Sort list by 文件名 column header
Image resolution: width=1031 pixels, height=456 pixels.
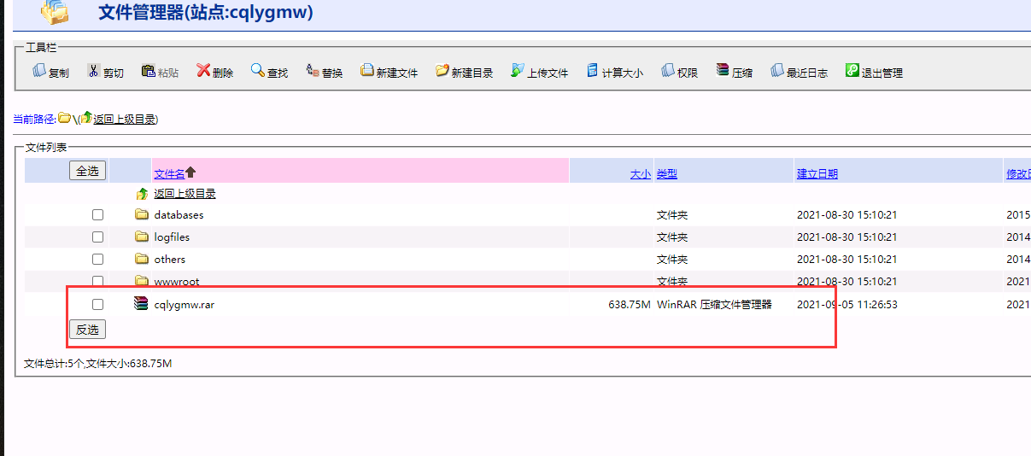tap(169, 173)
